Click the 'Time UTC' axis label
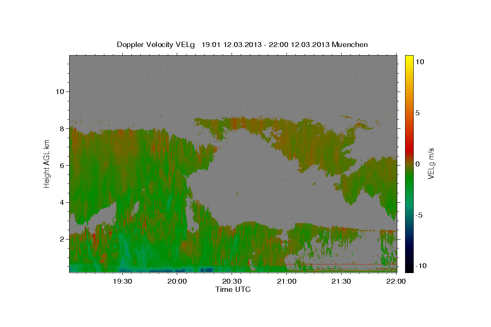Viewport: 491px width, 327px height. tap(233, 289)
